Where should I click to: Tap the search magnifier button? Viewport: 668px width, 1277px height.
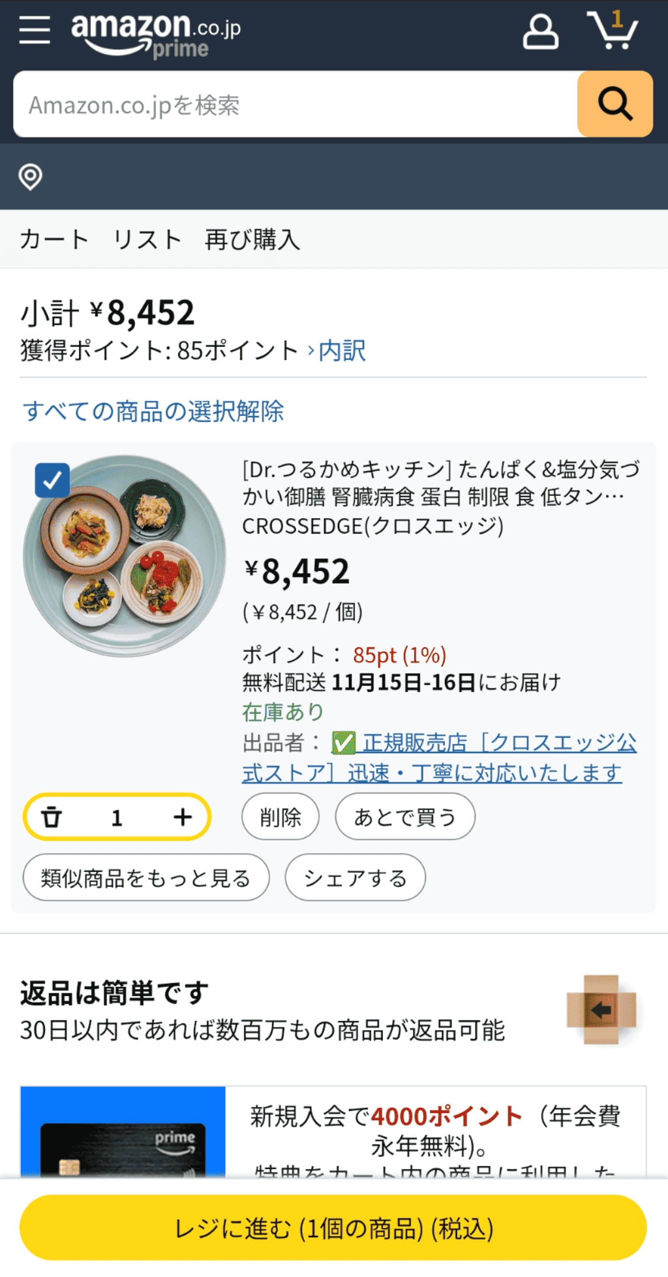click(x=614, y=104)
